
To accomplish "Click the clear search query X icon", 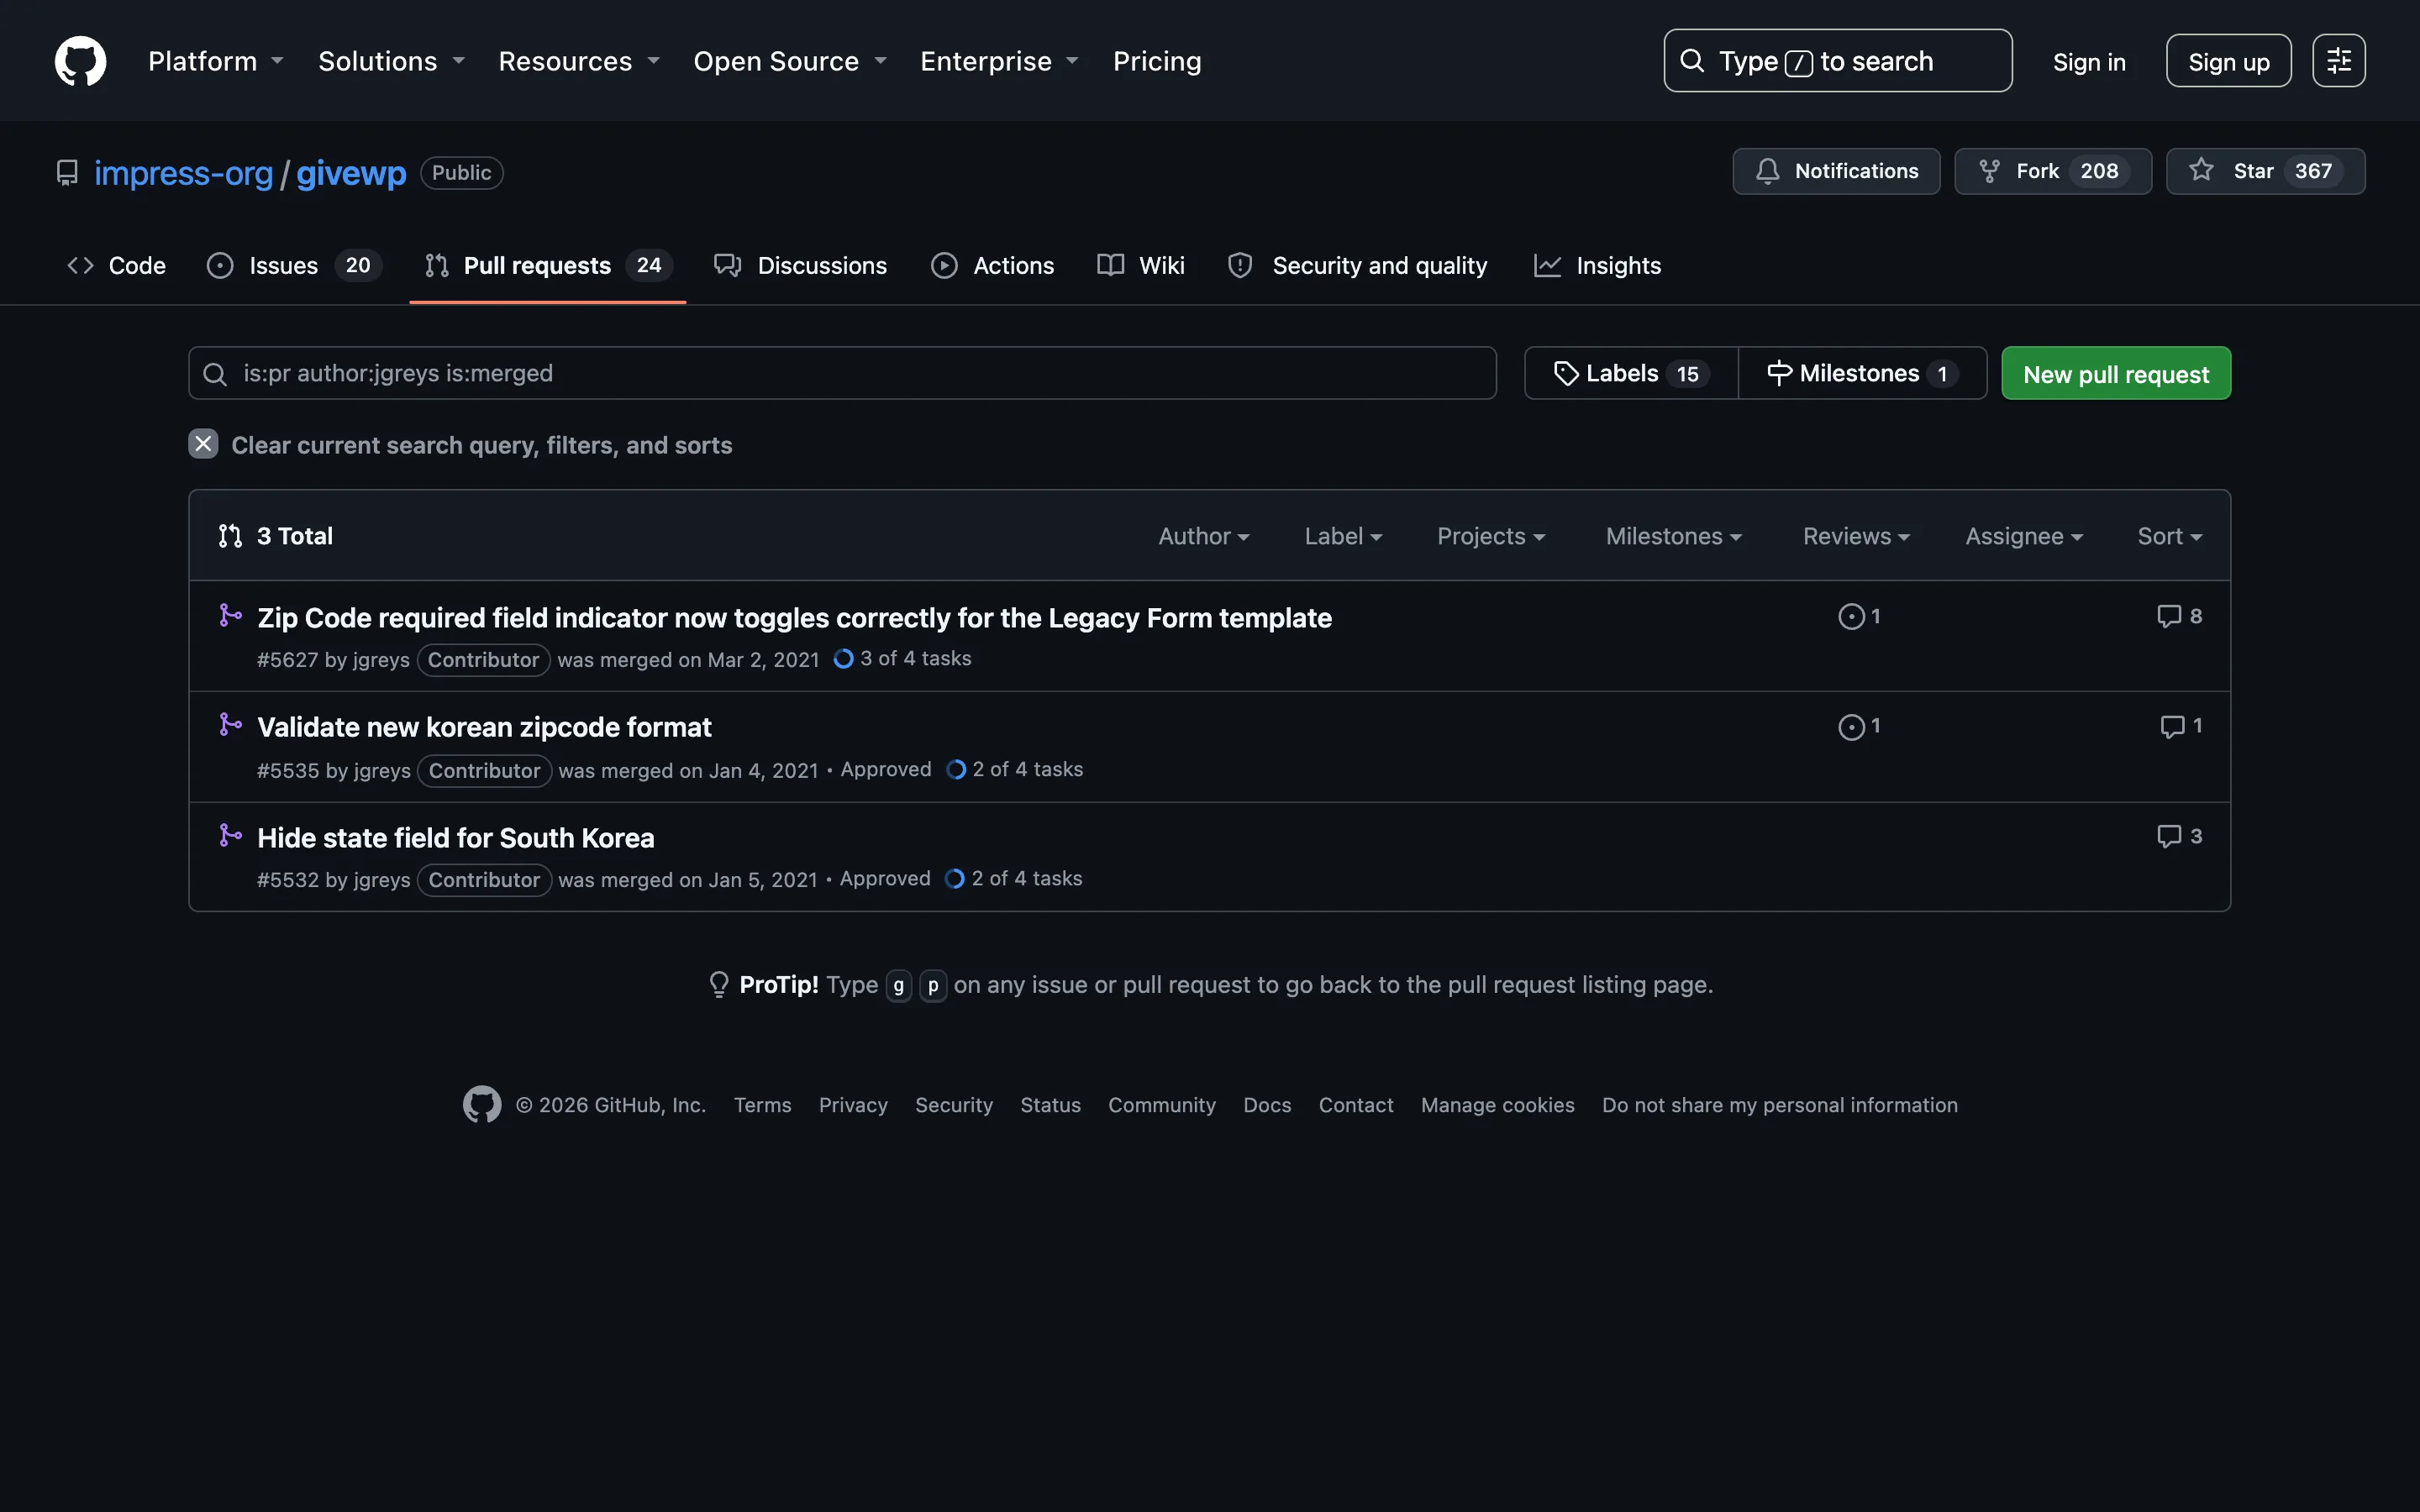I will 203,444.
